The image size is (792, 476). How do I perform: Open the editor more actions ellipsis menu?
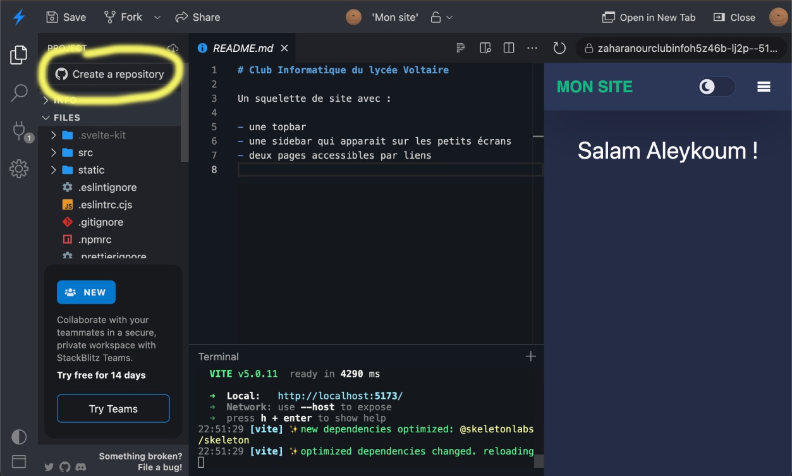click(x=532, y=48)
